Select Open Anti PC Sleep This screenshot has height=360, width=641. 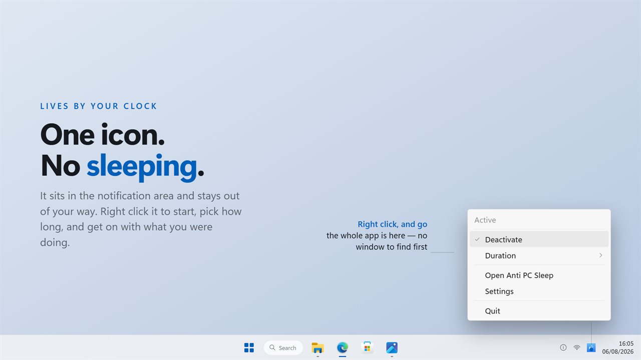539,275
